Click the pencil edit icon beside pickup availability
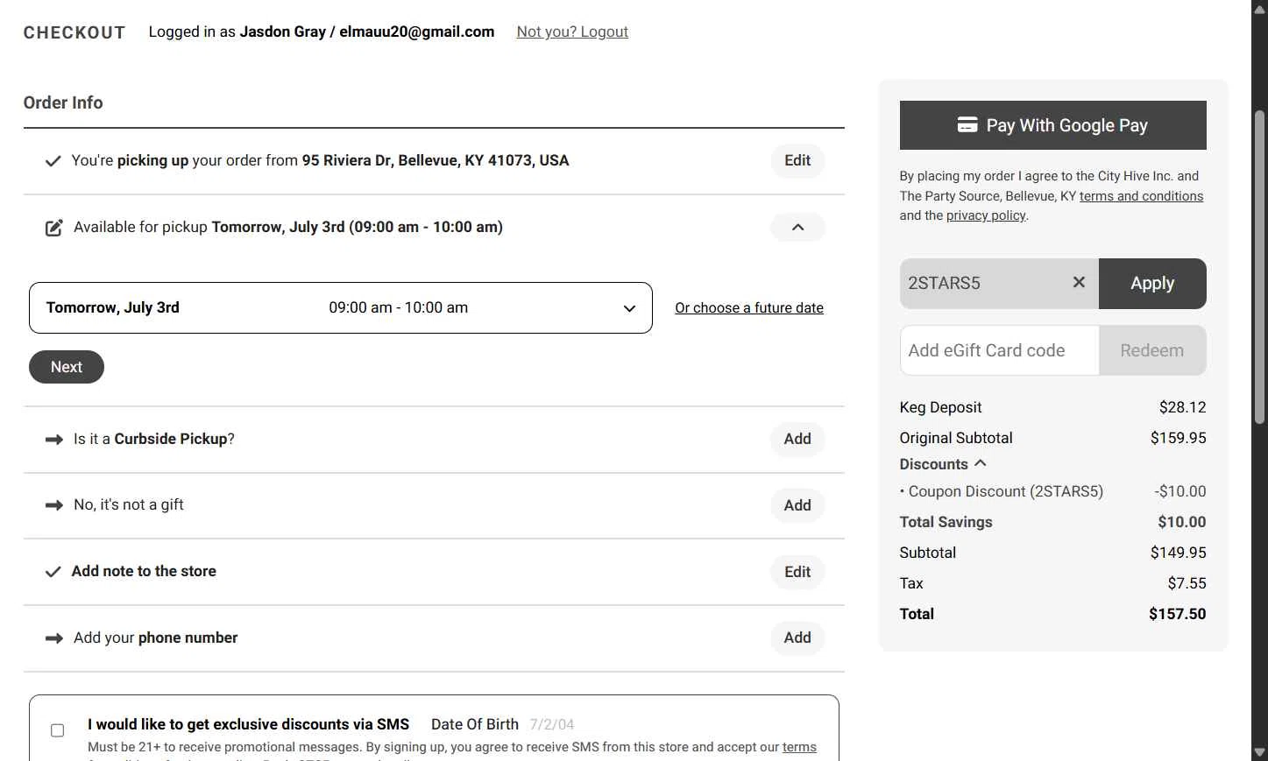The image size is (1268, 761). coord(53,228)
